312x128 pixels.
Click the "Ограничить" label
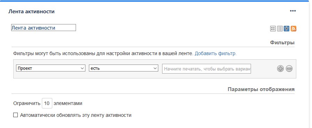26,103
